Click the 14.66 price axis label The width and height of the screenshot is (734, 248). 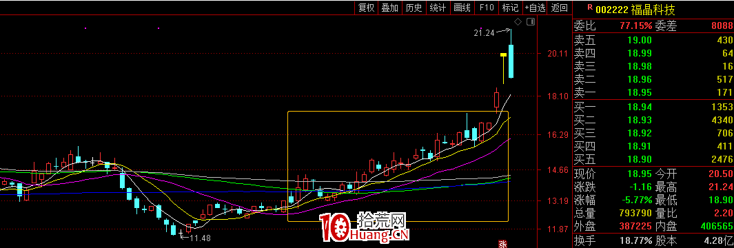pyautogui.click(x=558, y=170)
